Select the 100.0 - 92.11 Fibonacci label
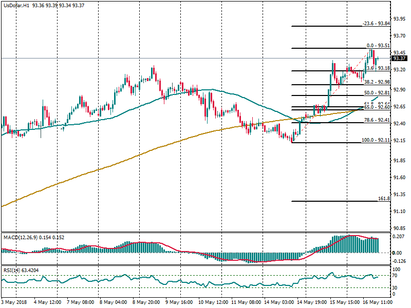411x308 pixels. click(376, 140)
